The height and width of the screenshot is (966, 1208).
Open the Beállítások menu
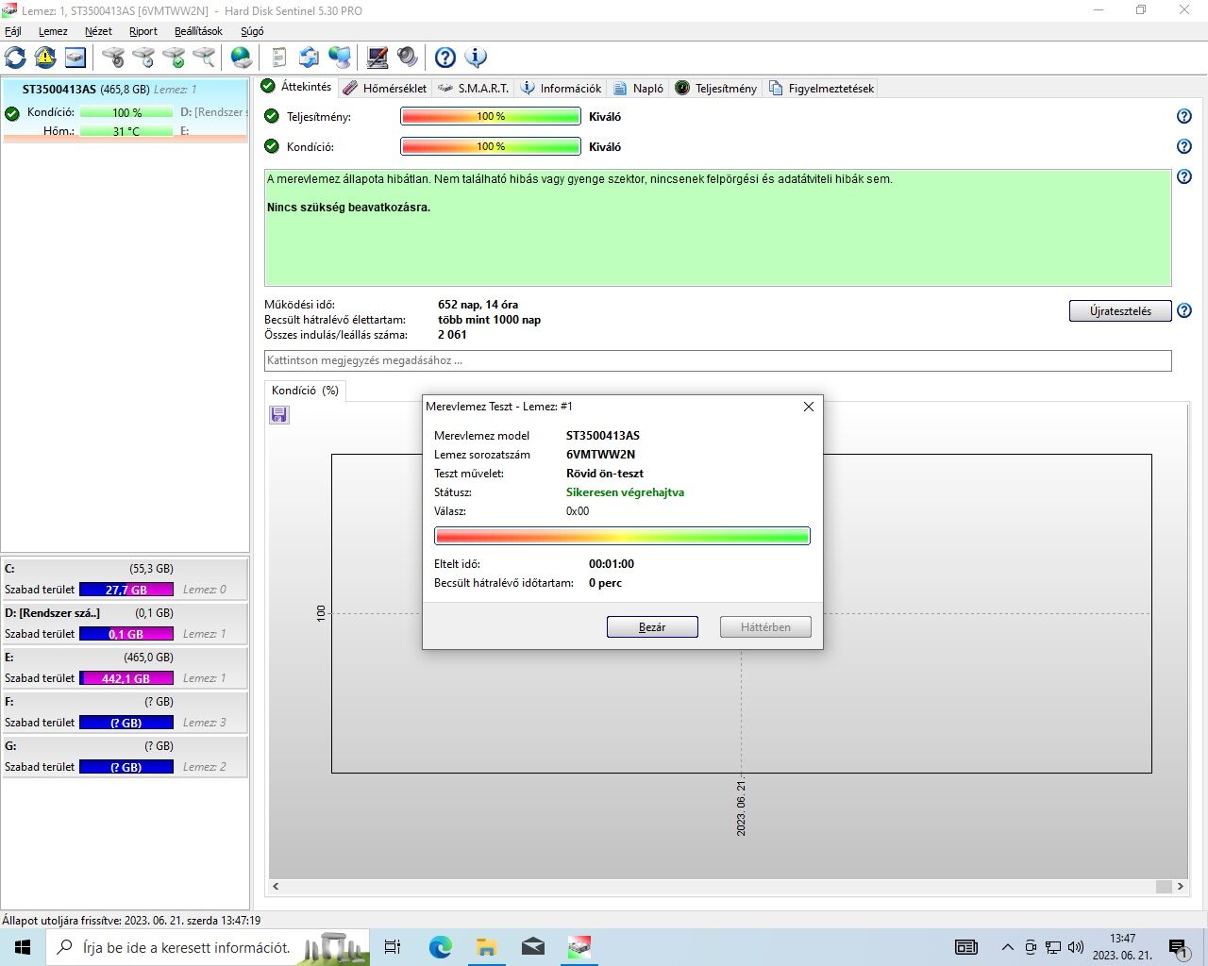[198, 31]
